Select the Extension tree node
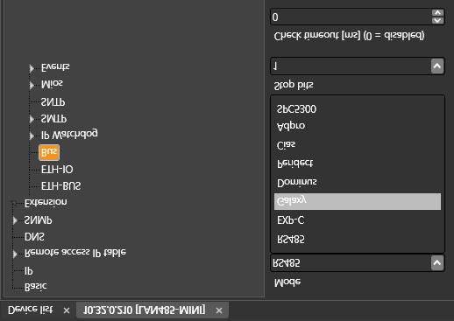 point(46,203)
